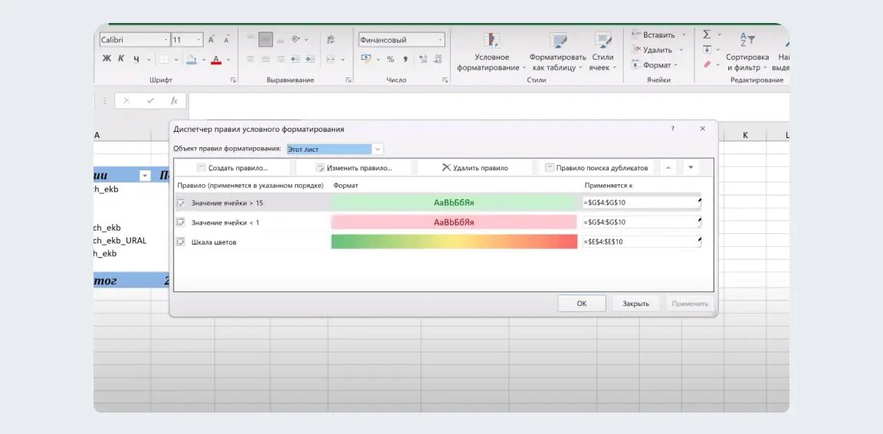883x434 pixels.
Task: Click Изменить правило button
Action: pyautogui.click(x=353, y=167)
